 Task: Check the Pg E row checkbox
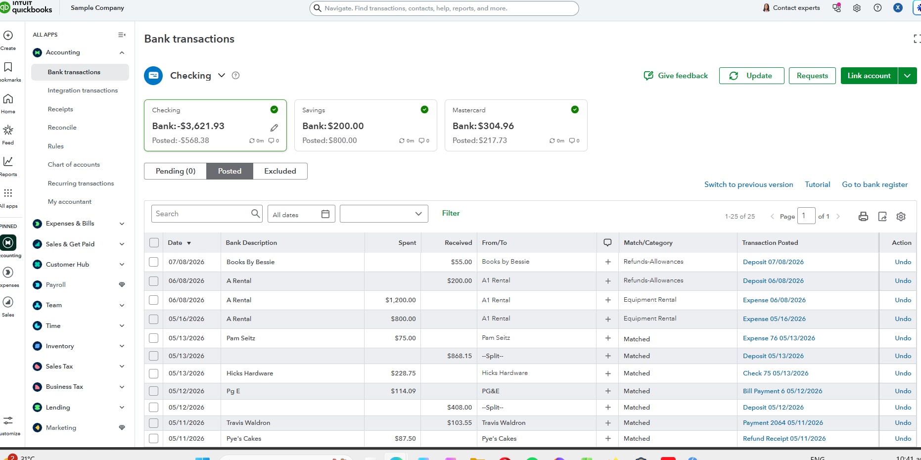tap(154, 391)
